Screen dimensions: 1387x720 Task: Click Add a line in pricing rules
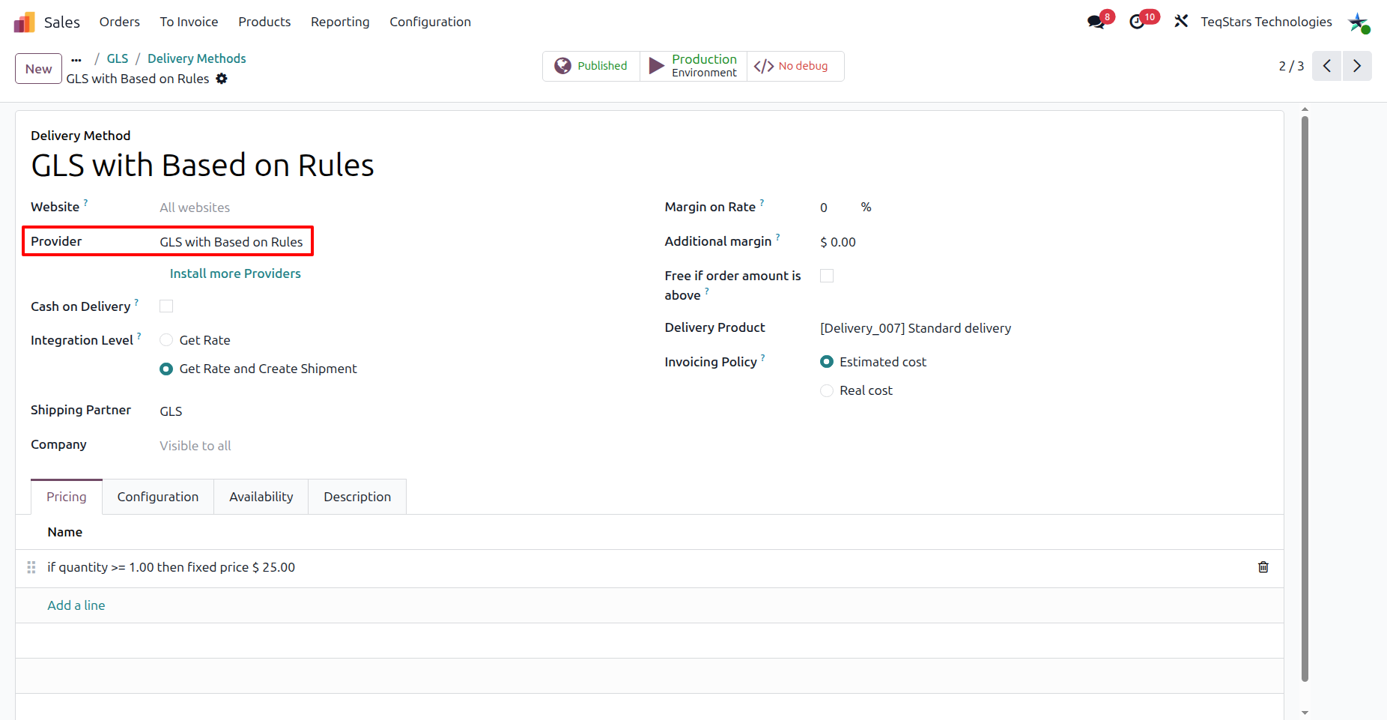point(76,605)
